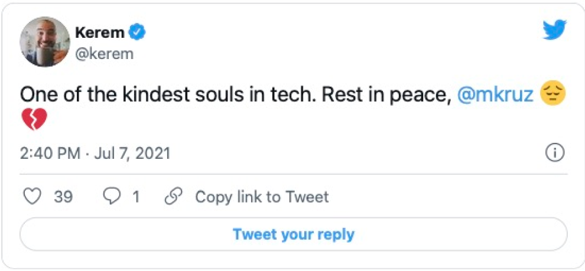Click the blue verified badge beside Kerem
The width and height of the screenshot is (585, 271).
coord(138,33)
